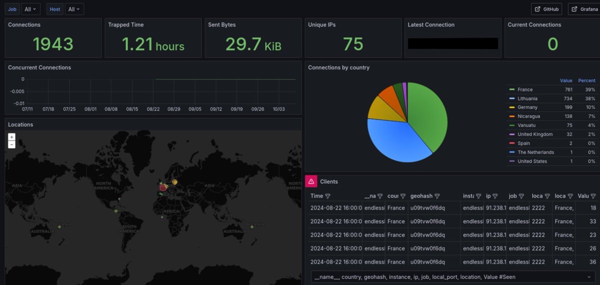Click the red alert icon beside Clients
Viewport: 600px width, 285px height.
pyautogui.click(x=311, y=181)
